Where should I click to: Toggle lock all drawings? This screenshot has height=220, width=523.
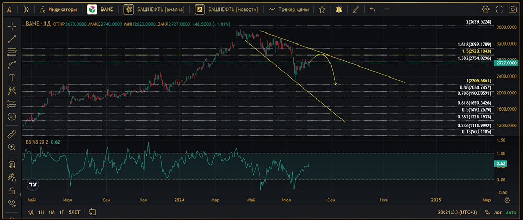(12, 190)
